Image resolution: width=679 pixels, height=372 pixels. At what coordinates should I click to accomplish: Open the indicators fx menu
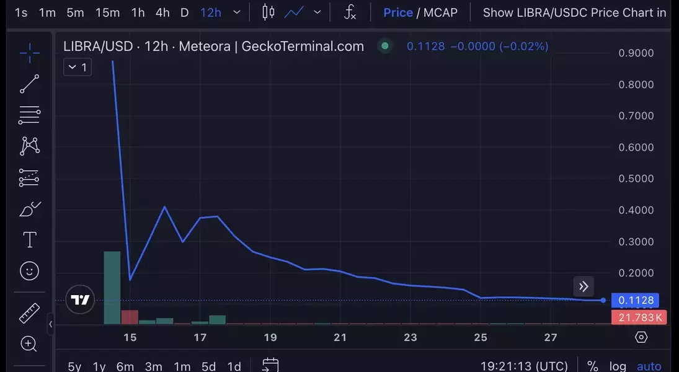350,12
